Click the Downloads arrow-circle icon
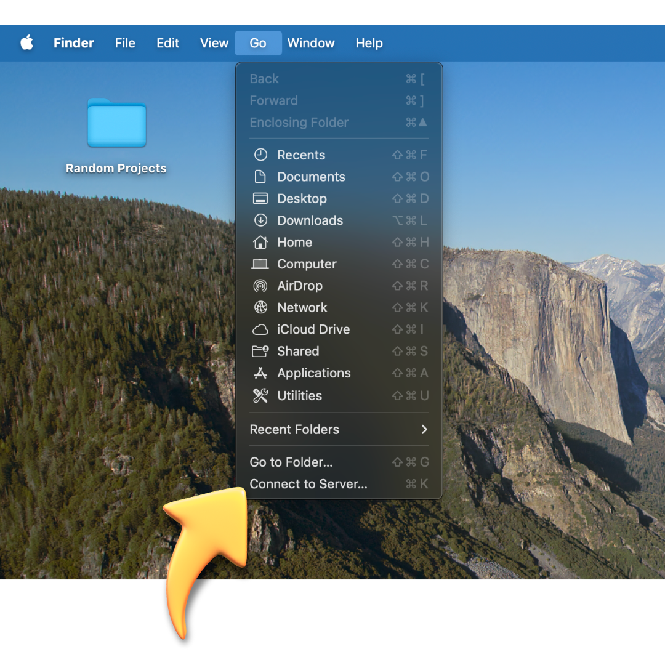The height and width of the screenshot is (665, 665). (260, 220)
